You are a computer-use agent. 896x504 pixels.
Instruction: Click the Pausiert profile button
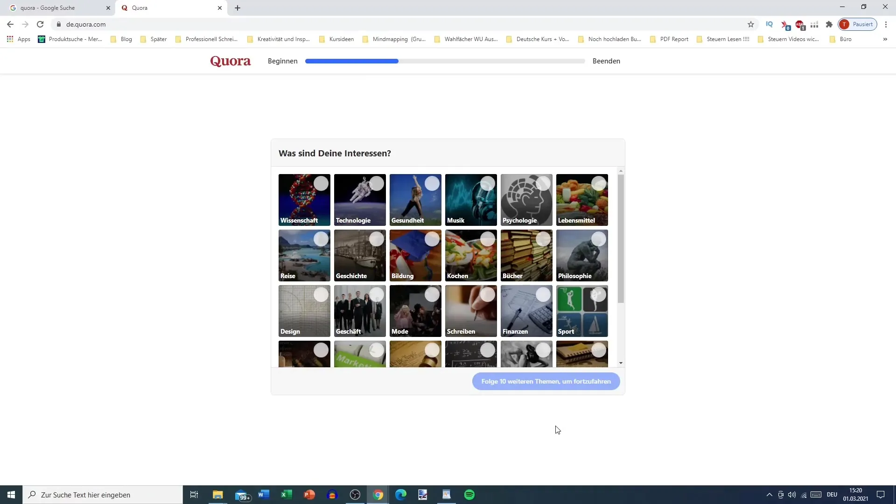pos(857,24)
